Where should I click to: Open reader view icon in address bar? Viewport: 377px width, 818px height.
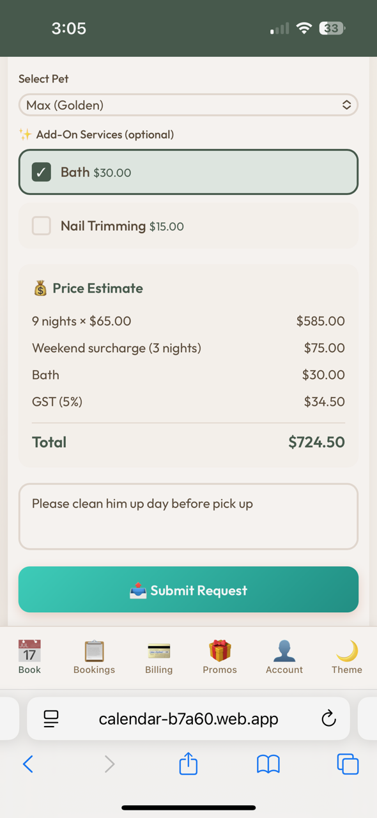[50, 718]
